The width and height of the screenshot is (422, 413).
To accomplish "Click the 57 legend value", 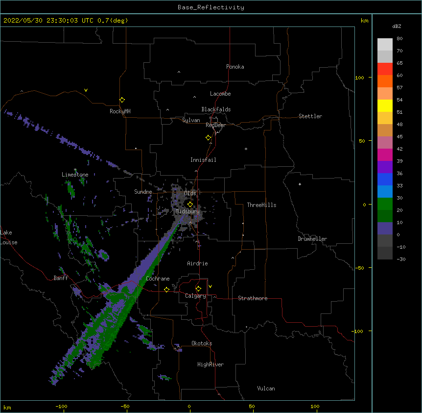I will click(x=399, y=87).
